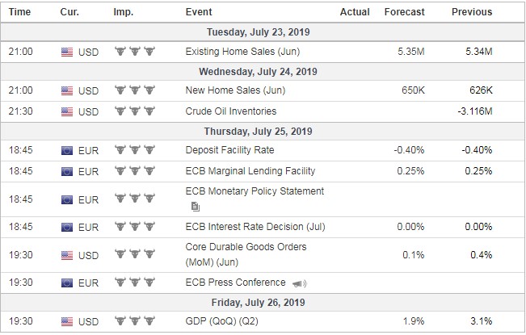This screenshot has width=526, height=335.
Task: Click the Forecast column header
Action: tap(404, 12)
